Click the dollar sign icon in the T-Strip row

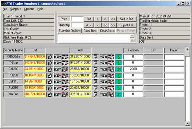tap(119, 63)
